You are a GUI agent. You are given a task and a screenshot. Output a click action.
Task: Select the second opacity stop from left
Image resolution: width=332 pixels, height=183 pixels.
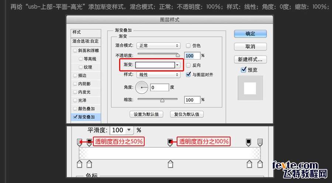(x=89, y=142)
